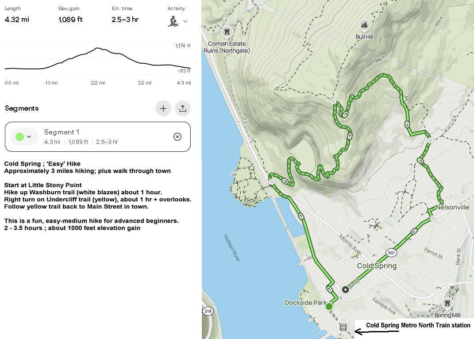Remove Segment 1 with the X button
Viewport: 474px width, 339px height.
click(x=177, y=137)
